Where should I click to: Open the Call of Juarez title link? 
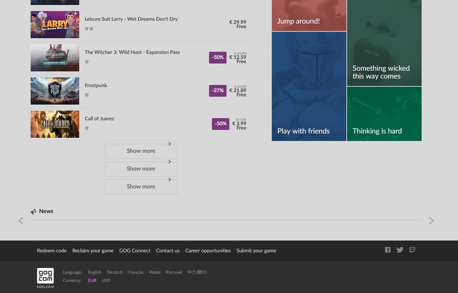tap(100, 118)
